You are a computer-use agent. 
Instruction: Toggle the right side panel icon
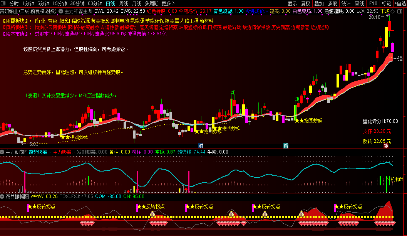[x=400, y=12]
